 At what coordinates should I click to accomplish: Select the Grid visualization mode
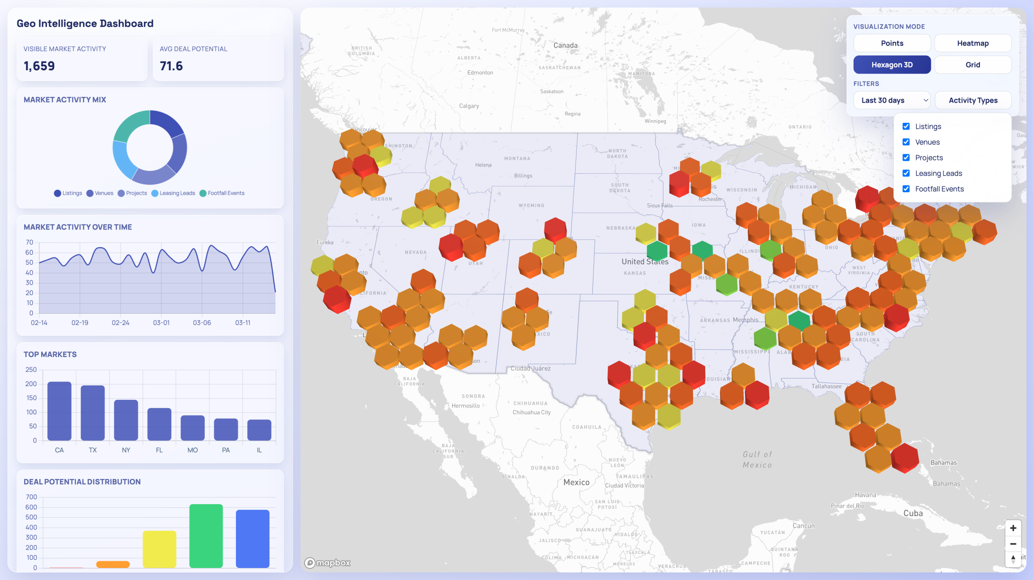pos(973,65)
